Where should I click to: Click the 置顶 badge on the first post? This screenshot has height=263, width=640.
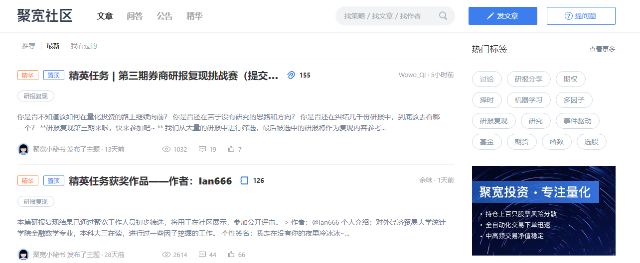54,75
